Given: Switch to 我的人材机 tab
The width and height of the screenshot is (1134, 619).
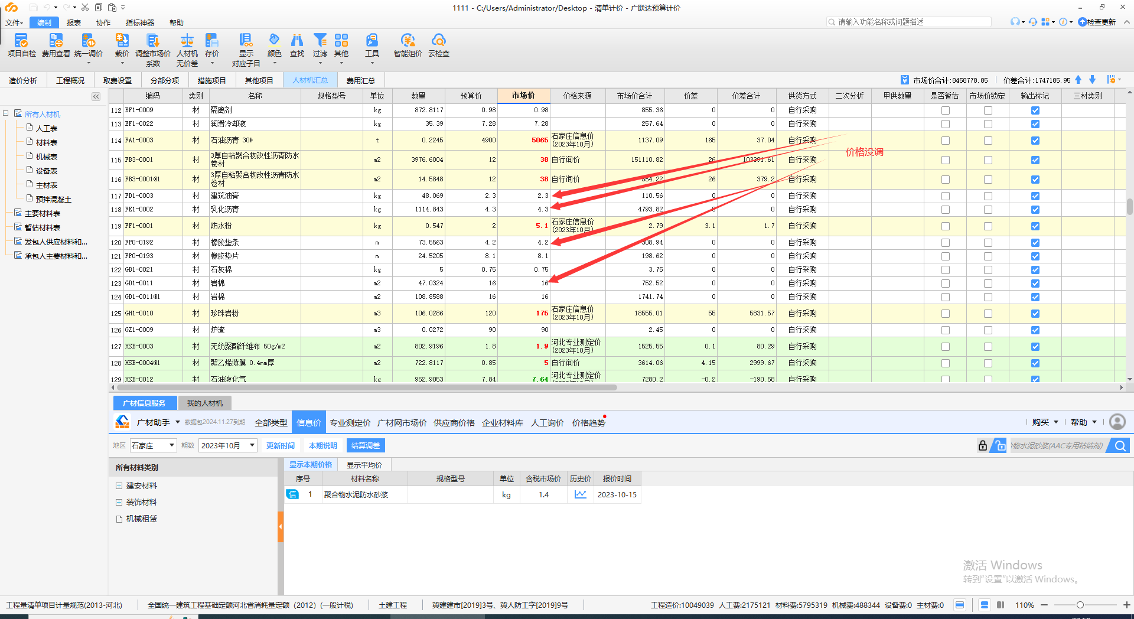Looking at the screenshot, I should [x=204, y=403].
